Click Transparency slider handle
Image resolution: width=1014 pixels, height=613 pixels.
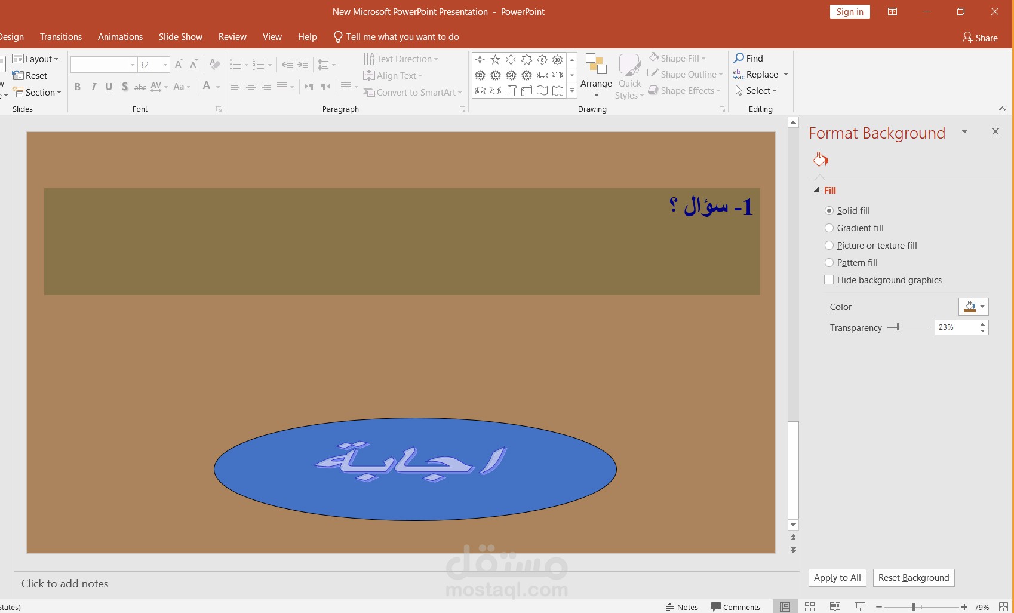(x=898, y=327)
